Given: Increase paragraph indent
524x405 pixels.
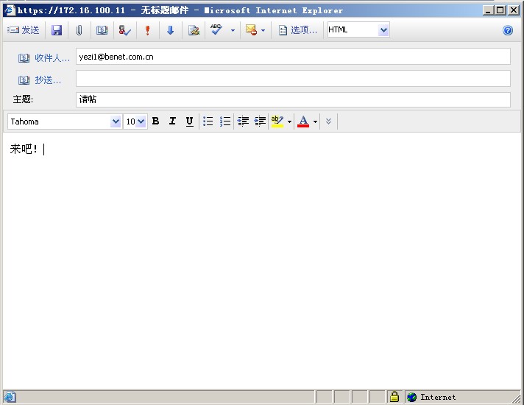Looking at the screenshot, I should coord(260,121).
